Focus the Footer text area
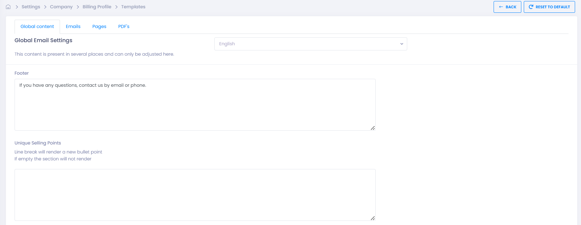This screenshot has height=225, width=581. click(x=195, y=105)
